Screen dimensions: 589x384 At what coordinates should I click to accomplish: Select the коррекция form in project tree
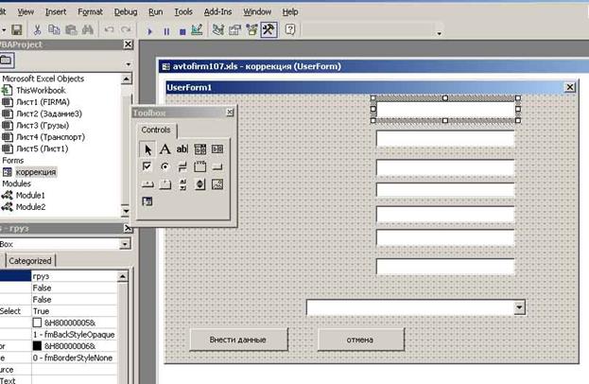[x=36, y=172]
